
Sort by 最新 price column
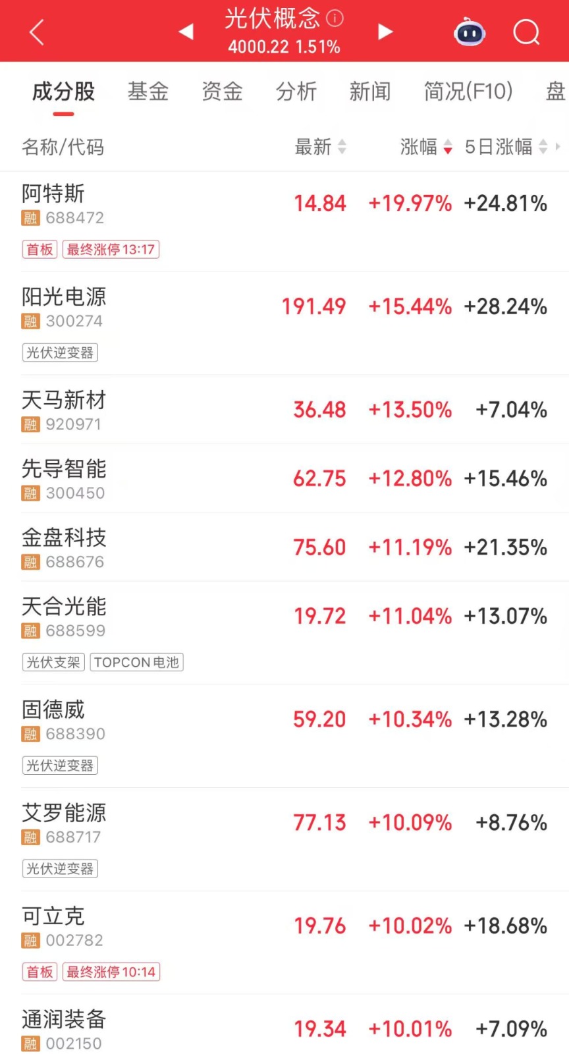pyautogui.click(x=320, y=147)
